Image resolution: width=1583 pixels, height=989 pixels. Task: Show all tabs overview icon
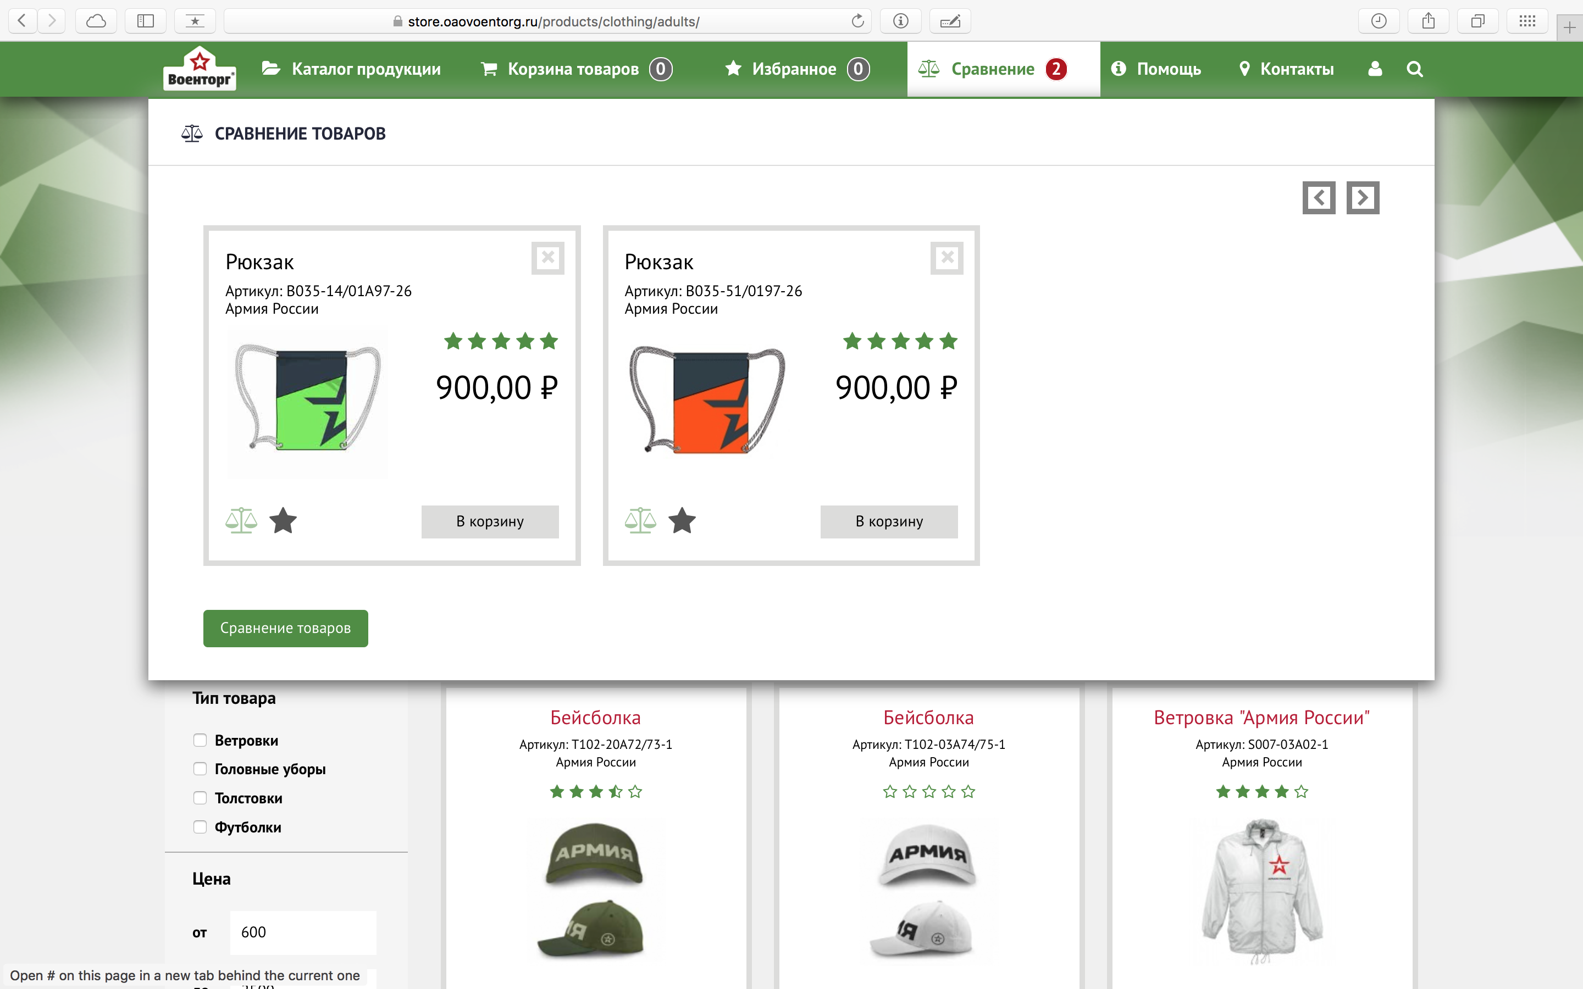click(x=1477, y=21)
